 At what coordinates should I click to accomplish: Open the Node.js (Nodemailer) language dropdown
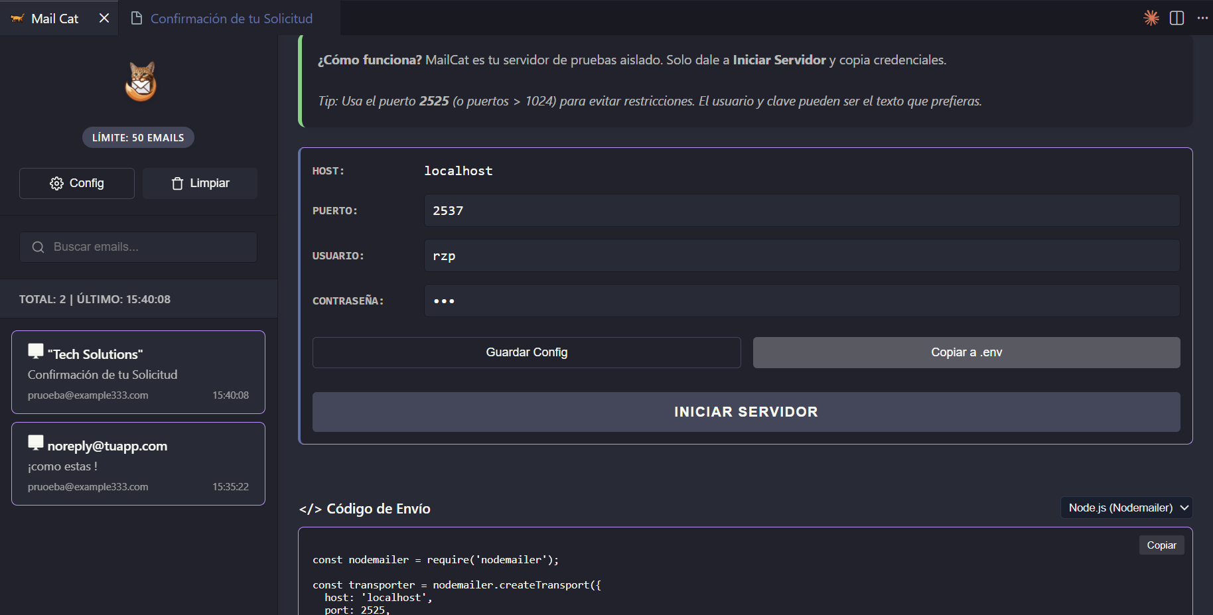point(1126,508)
